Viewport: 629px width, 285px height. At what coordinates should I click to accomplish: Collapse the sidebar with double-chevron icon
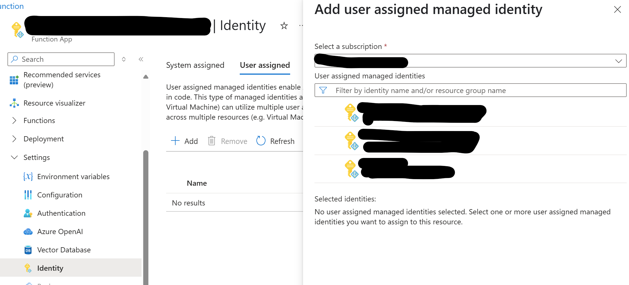pos(141,59)
